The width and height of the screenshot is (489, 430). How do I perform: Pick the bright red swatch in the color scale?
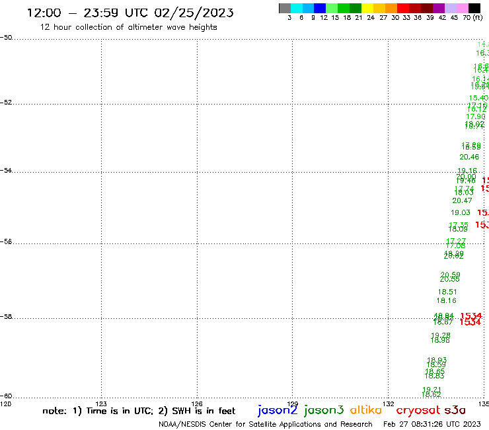pos(403,8)
